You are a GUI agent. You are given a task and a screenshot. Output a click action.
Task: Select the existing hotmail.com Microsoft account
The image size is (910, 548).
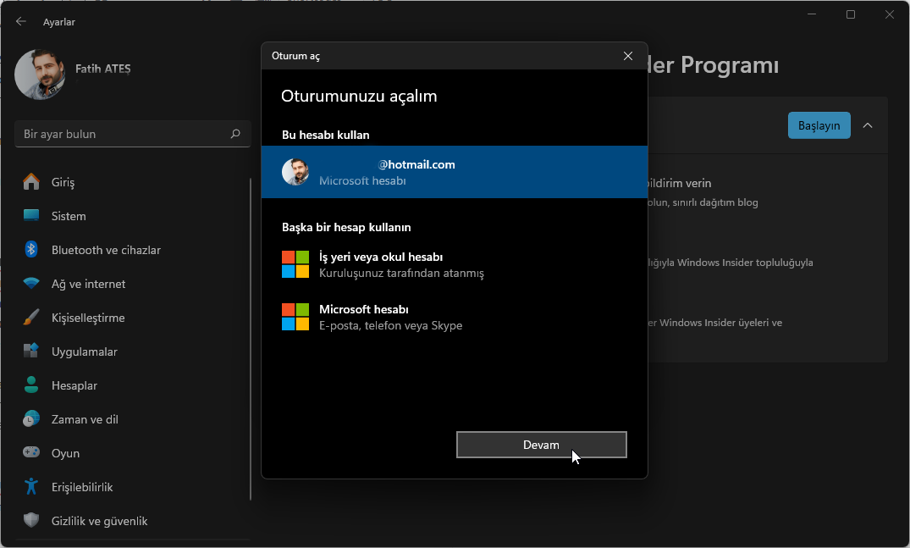coord(454,172)
